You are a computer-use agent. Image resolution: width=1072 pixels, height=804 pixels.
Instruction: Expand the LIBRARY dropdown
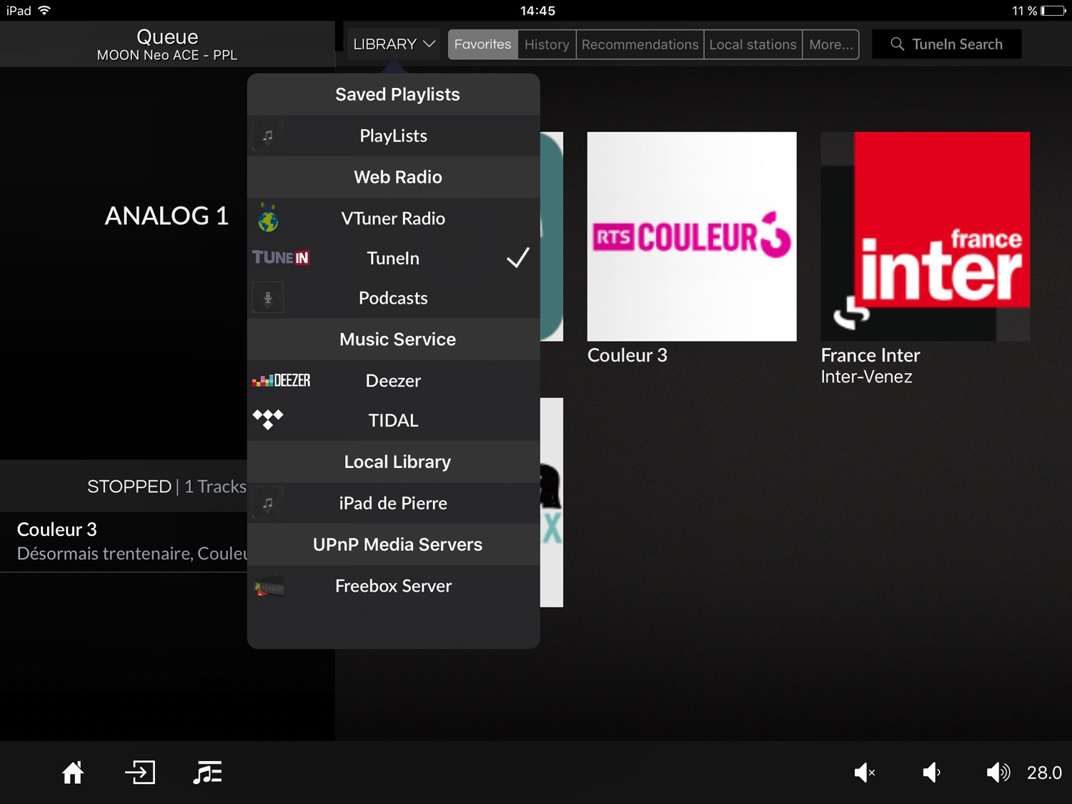(x=394, y=44)
